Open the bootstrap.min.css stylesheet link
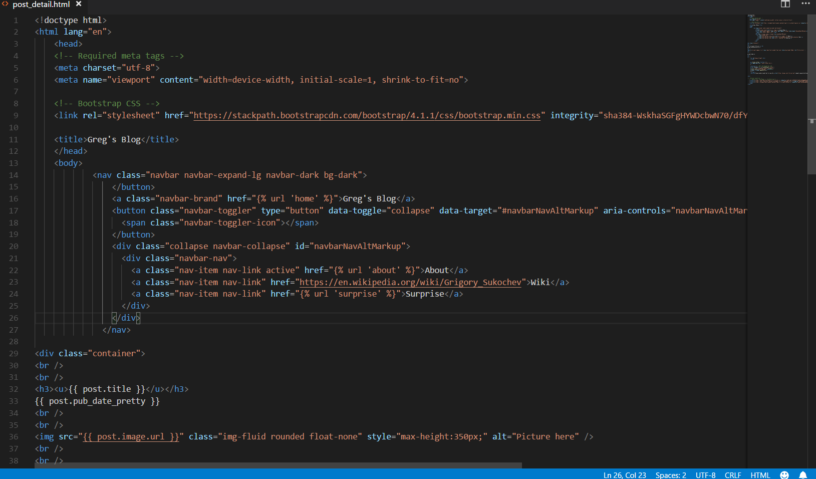Image resolution: width=816 pixels, height=479 pixels. 367,116
